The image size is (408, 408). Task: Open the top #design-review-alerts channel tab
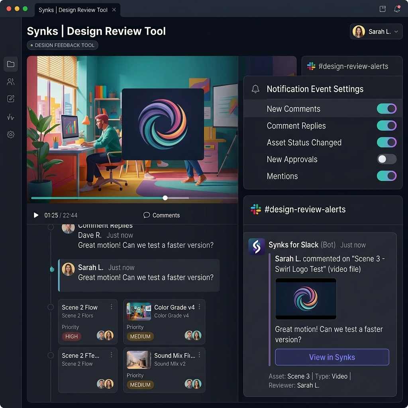point(352,67)
